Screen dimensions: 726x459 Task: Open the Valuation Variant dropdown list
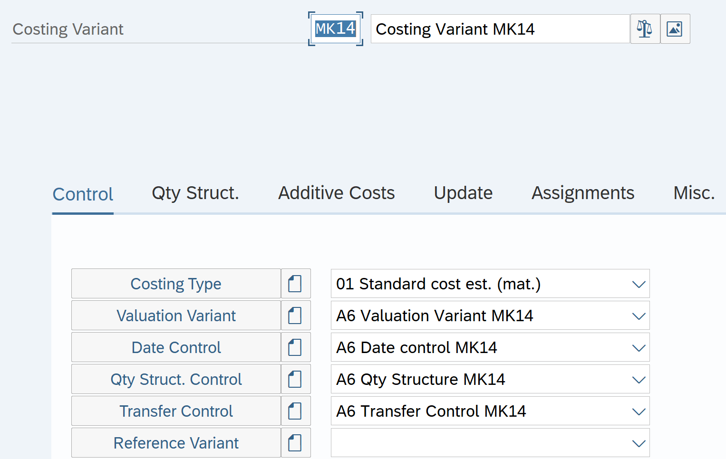click(639, 316)
